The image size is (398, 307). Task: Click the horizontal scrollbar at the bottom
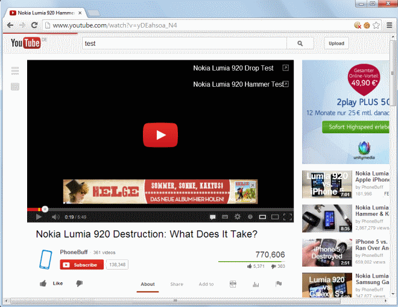tap(175, 300)
